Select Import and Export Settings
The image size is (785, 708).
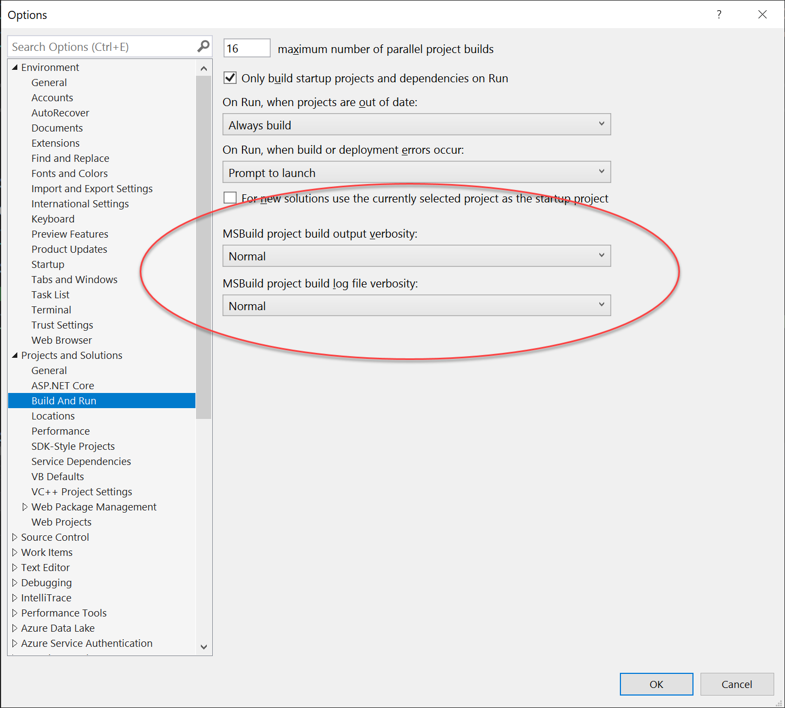coord(92,188)
